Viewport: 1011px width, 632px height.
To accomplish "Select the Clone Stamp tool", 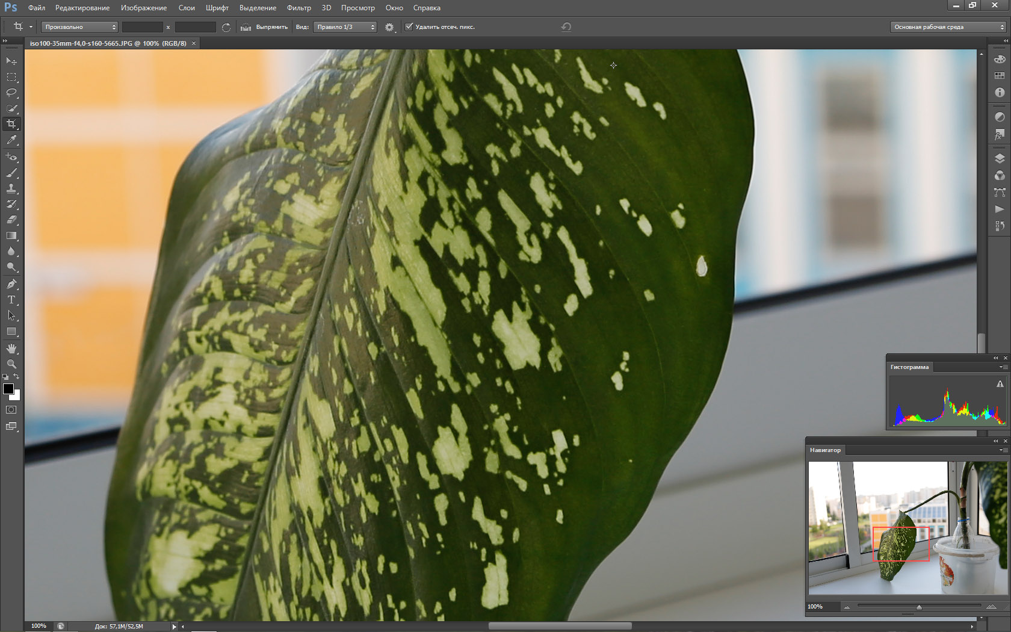I will click(11, 188).
